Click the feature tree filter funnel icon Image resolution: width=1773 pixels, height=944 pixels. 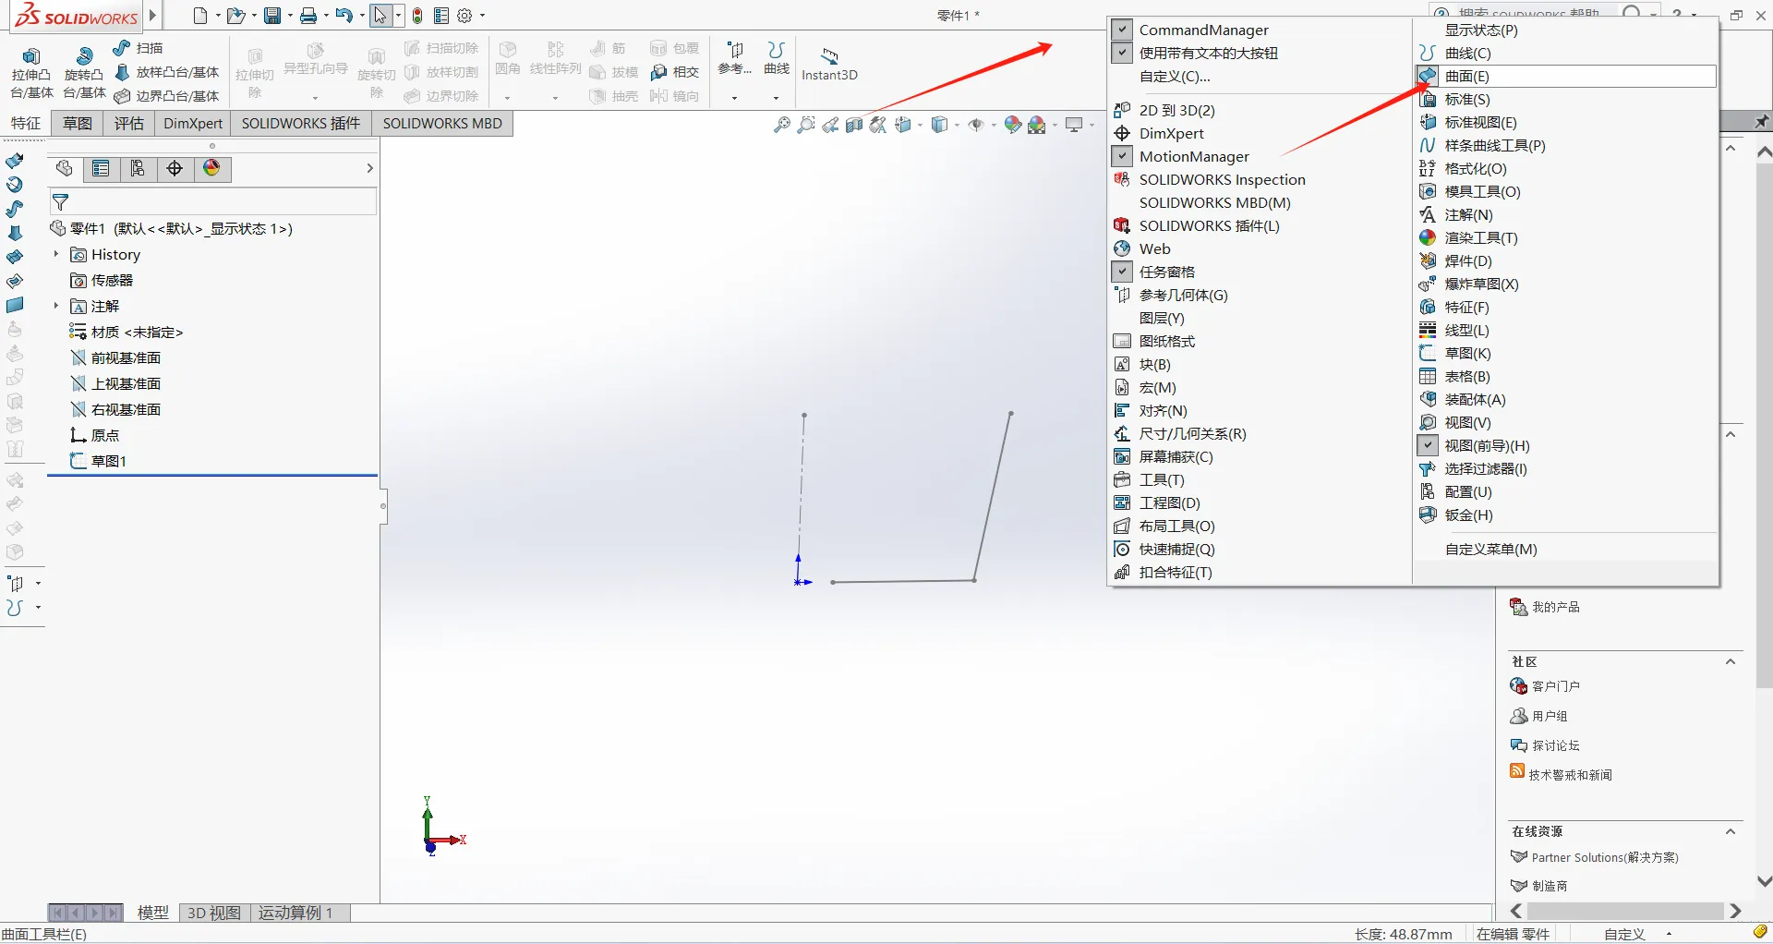pyautogui.click(x=61, y=202)
